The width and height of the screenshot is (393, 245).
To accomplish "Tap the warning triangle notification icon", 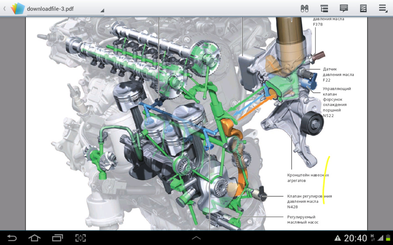I will [x=338, y=238].
